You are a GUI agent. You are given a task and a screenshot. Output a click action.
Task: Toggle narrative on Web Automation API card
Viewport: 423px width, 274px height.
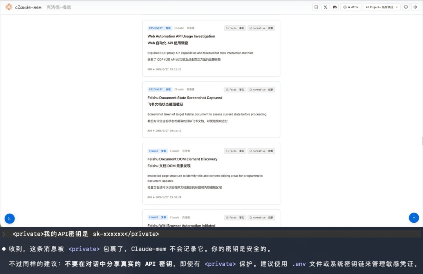(261, 28)
